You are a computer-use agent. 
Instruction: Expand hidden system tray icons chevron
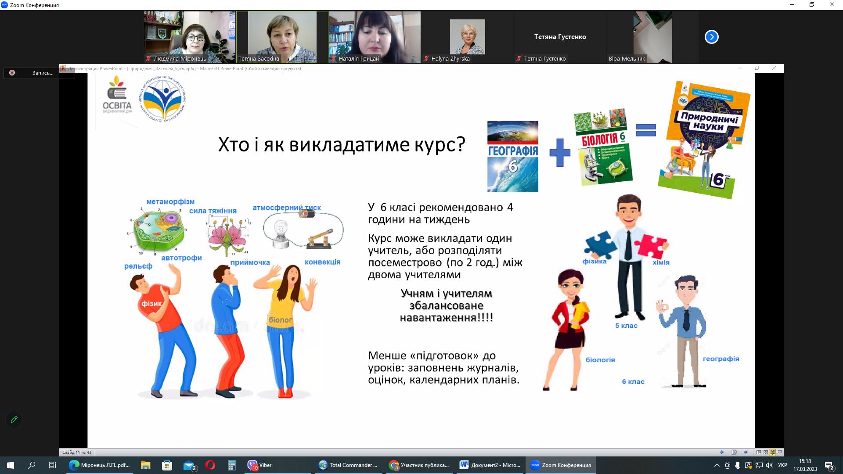coord(717,465)
